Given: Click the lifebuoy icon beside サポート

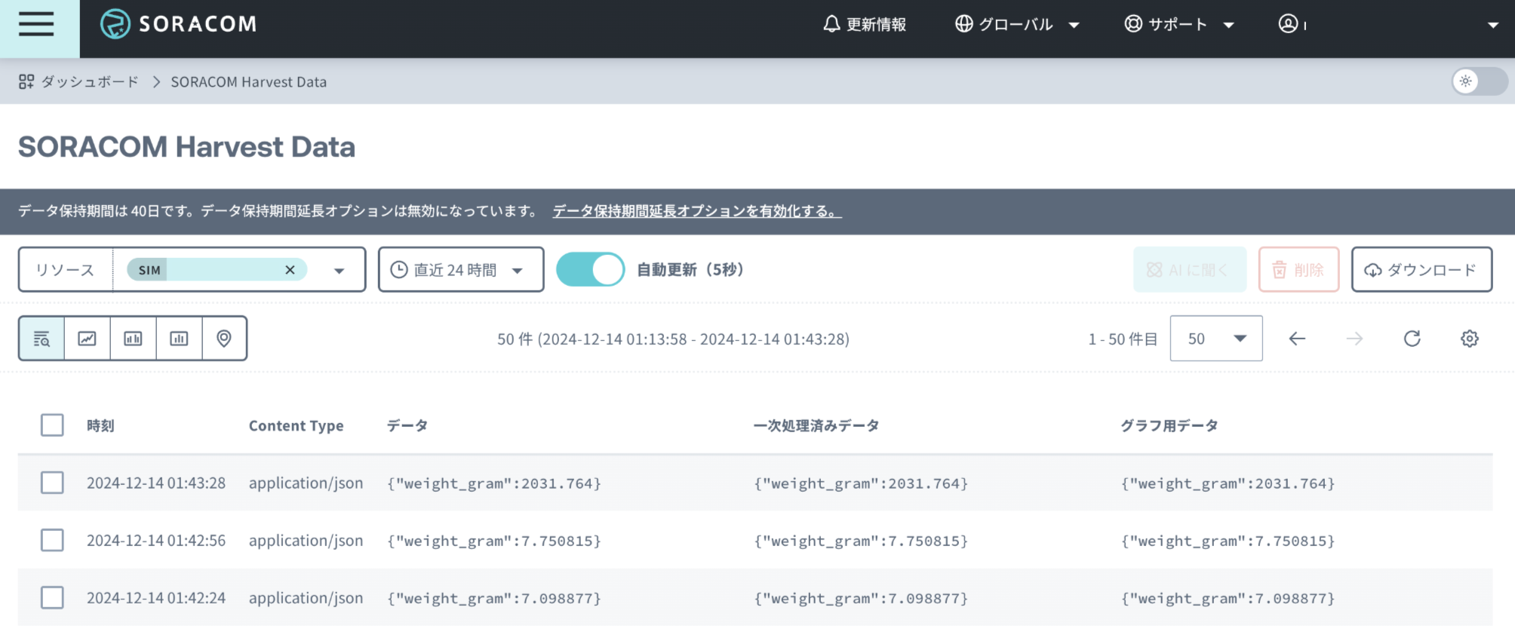Looking at the screenshot, I should click(1133, 24).
